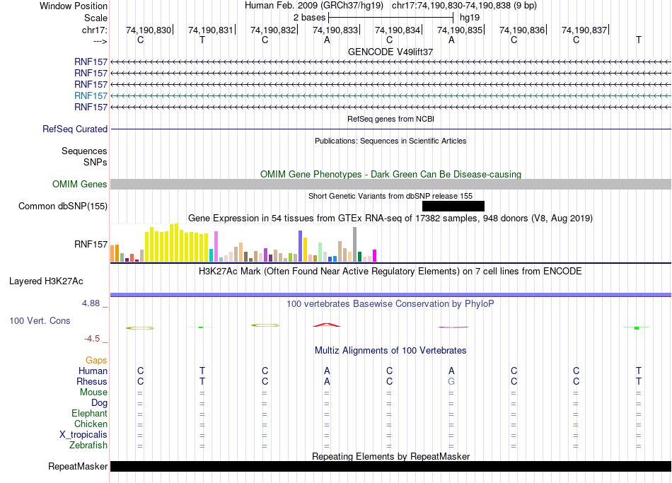Viewport: 672px width, 483px height.
Task: Click the red PhyloP conservation peak
Action: [327, 325]
